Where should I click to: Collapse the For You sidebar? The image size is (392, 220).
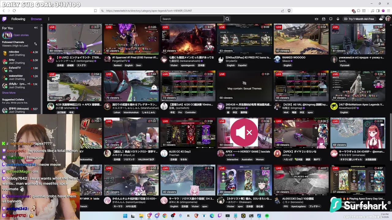[36, 28]
